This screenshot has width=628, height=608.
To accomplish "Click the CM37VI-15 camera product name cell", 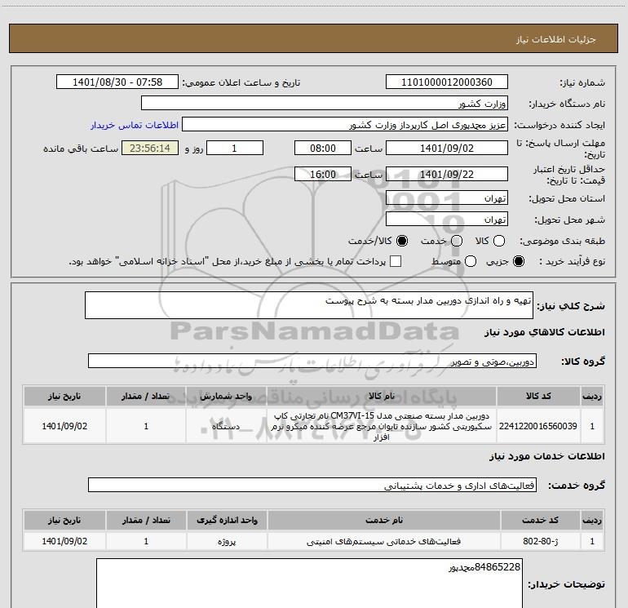I will pyautogui.click(x=382, y=426).
